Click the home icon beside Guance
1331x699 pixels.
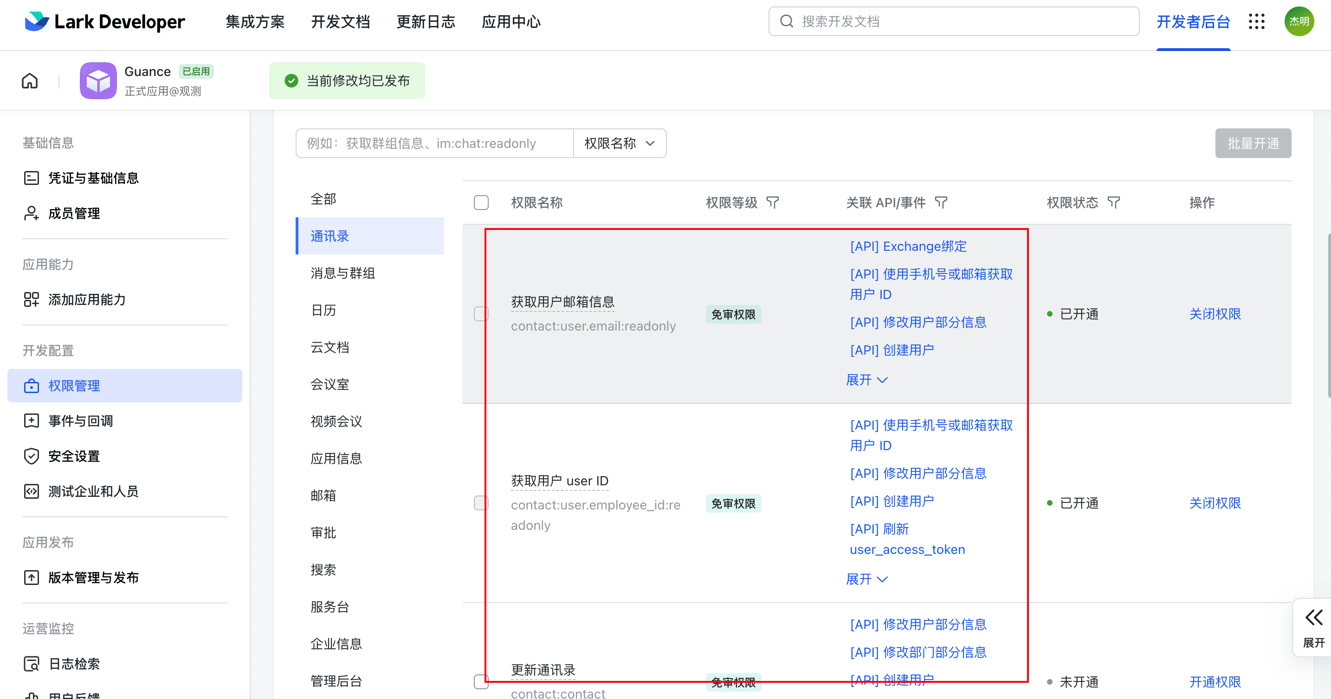29,81
